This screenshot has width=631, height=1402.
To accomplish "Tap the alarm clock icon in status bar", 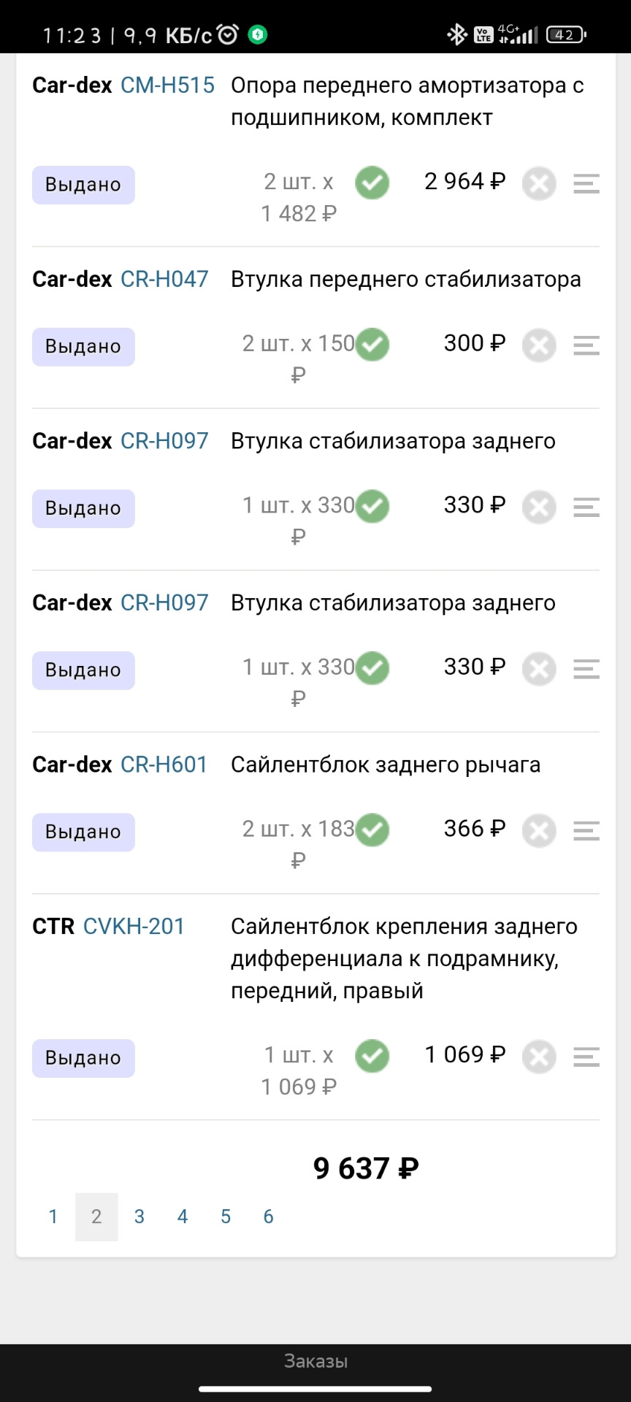I will 226,33.
